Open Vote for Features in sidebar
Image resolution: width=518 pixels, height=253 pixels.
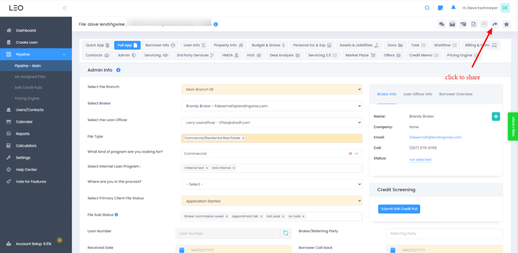coord(36,182)
